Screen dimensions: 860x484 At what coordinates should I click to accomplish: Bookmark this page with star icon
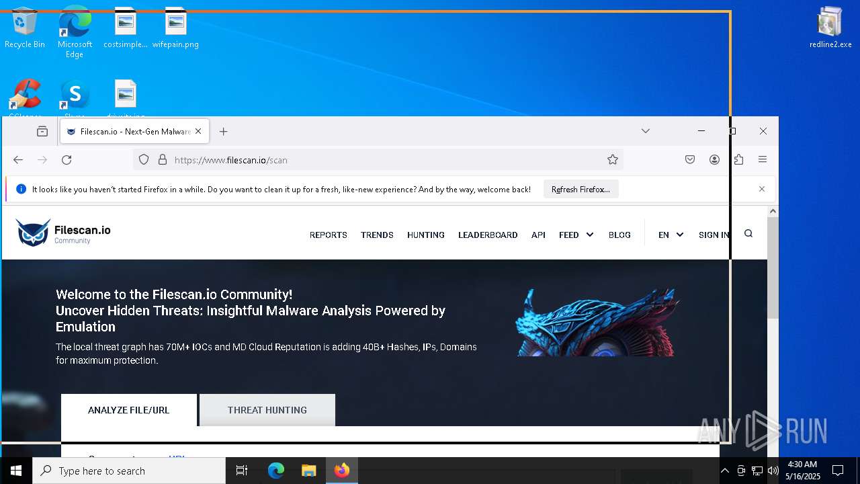[x=612, y=159]
